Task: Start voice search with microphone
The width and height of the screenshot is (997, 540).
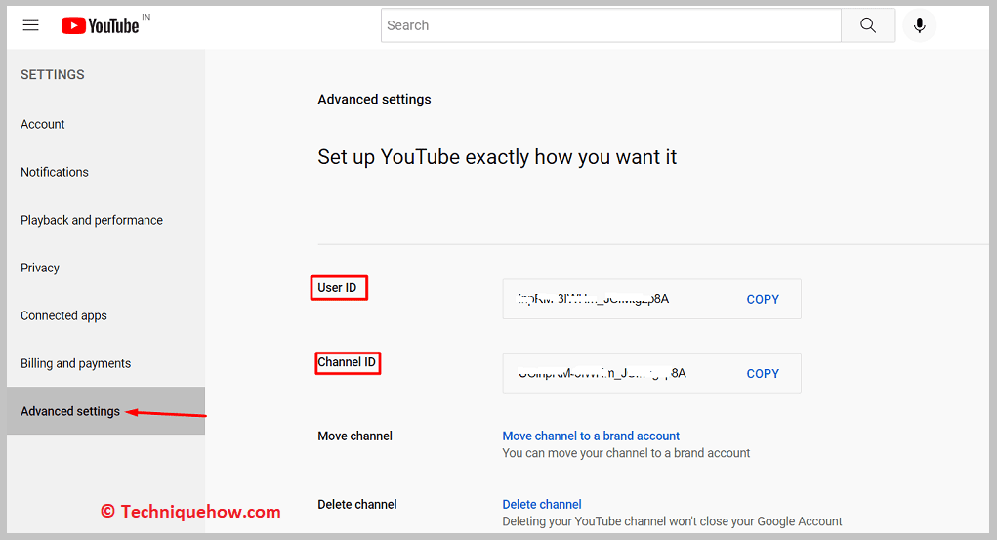Action: 919,25
